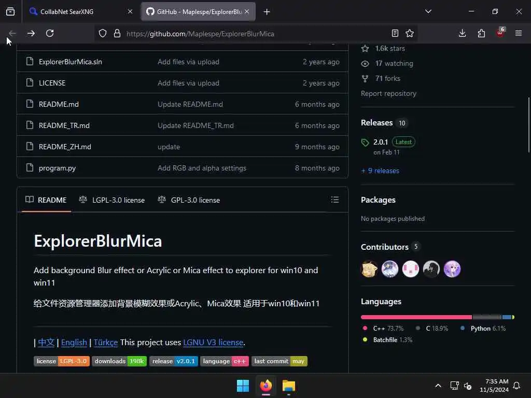Open File Explorer from taskbar

click(288, 386)
